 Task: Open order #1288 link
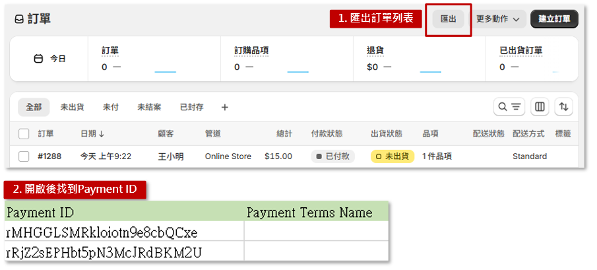pos(49,156)
